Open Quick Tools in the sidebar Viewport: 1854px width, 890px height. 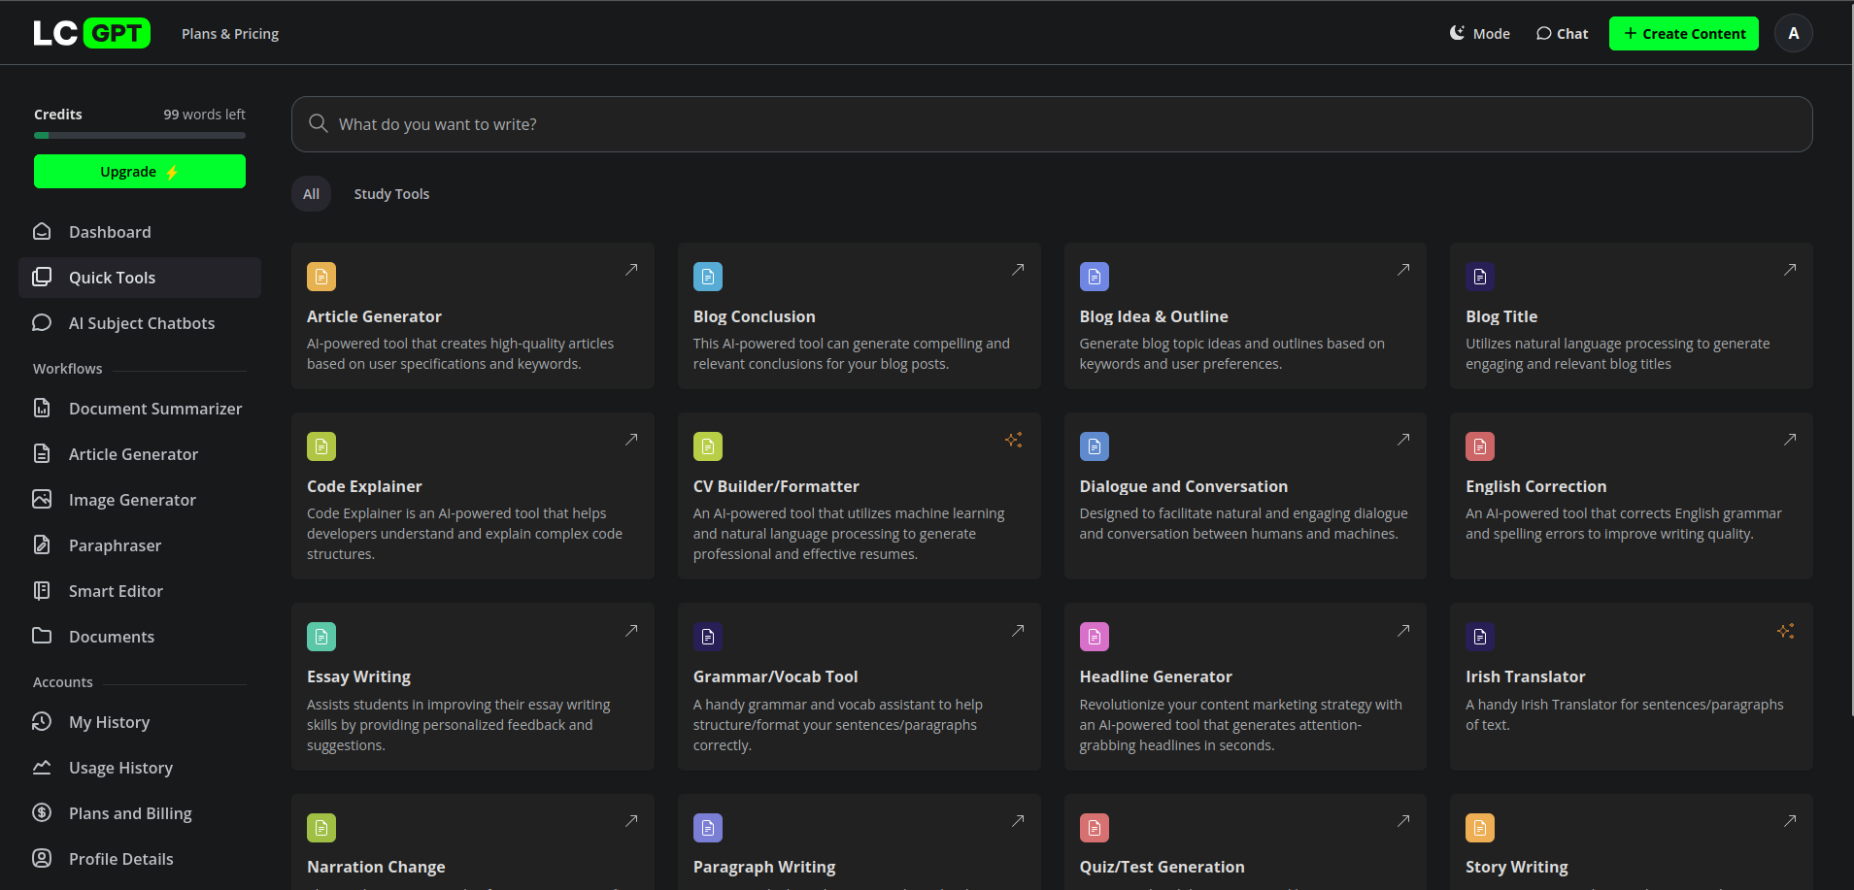point(140,278)
